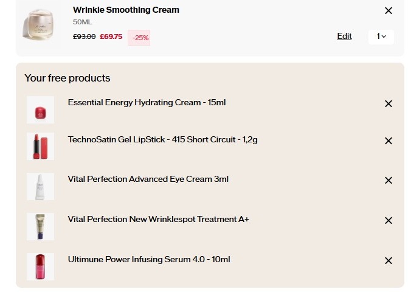The height and width of the screenshot is (292, 408).
Task: Click the -25% discount badge
Action: [139, 38]
